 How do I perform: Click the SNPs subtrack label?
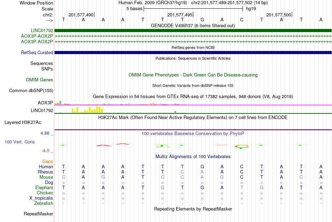pos(47,69)
